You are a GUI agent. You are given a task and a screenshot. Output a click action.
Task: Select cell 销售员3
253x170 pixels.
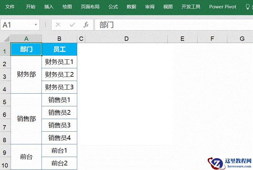tap(60, 125)
